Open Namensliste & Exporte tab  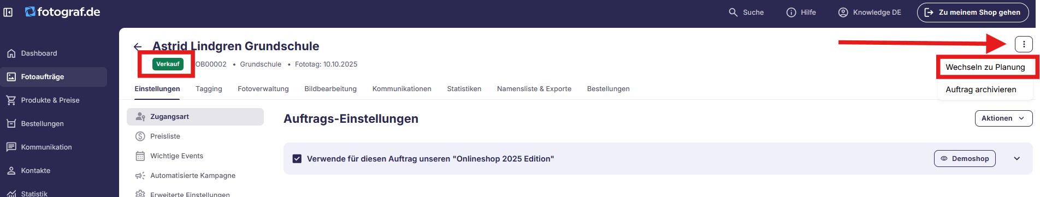tap(534, 89)
